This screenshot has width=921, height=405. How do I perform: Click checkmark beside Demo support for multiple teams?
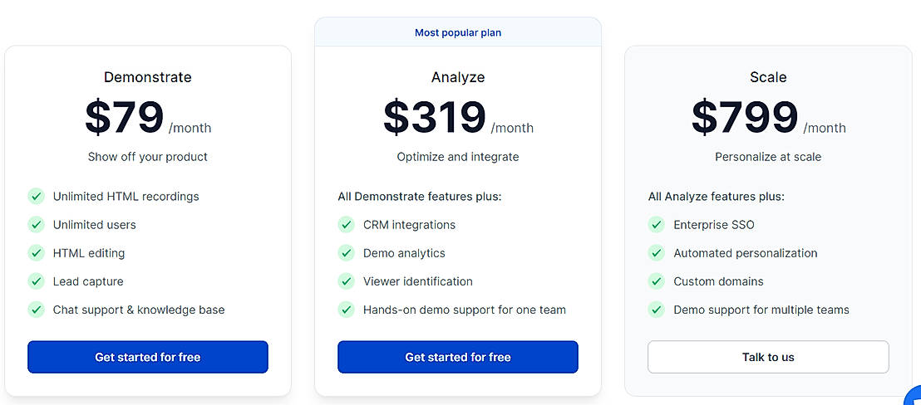click(x=657, y=310)
